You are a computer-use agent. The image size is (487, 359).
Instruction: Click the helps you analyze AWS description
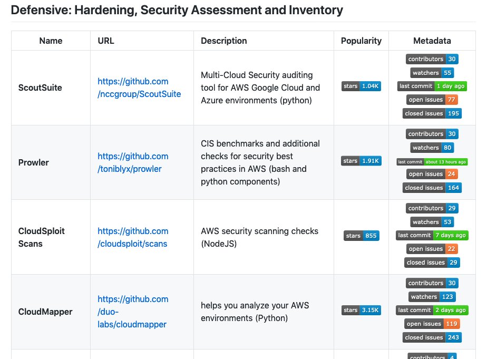point(255,312)
